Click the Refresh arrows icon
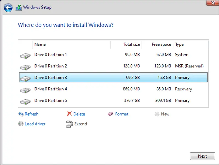The width and height of the screenshot is (219, 165). click(x=21, y=114)
